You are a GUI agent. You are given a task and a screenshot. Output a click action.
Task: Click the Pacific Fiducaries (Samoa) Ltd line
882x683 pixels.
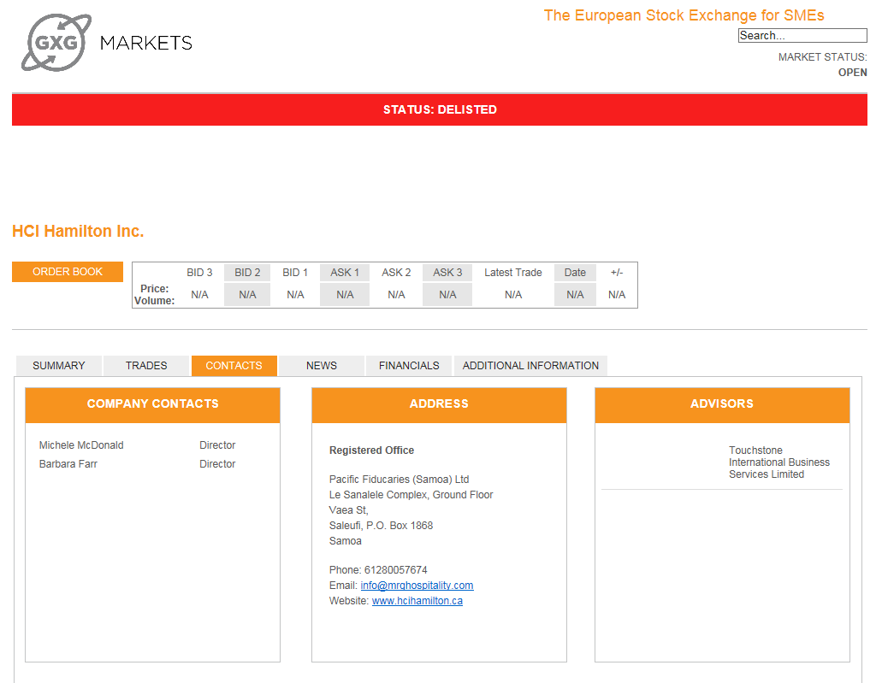coord(399,480)
